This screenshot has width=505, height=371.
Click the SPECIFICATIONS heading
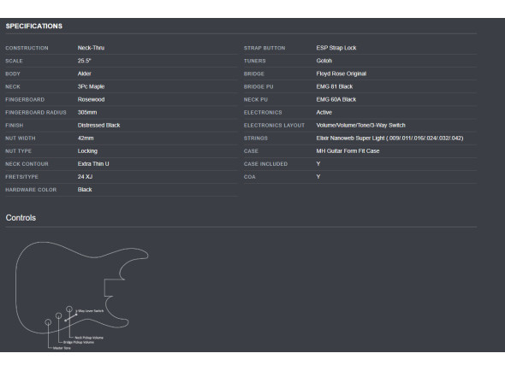pyautogui.click(x=34, y=26)
